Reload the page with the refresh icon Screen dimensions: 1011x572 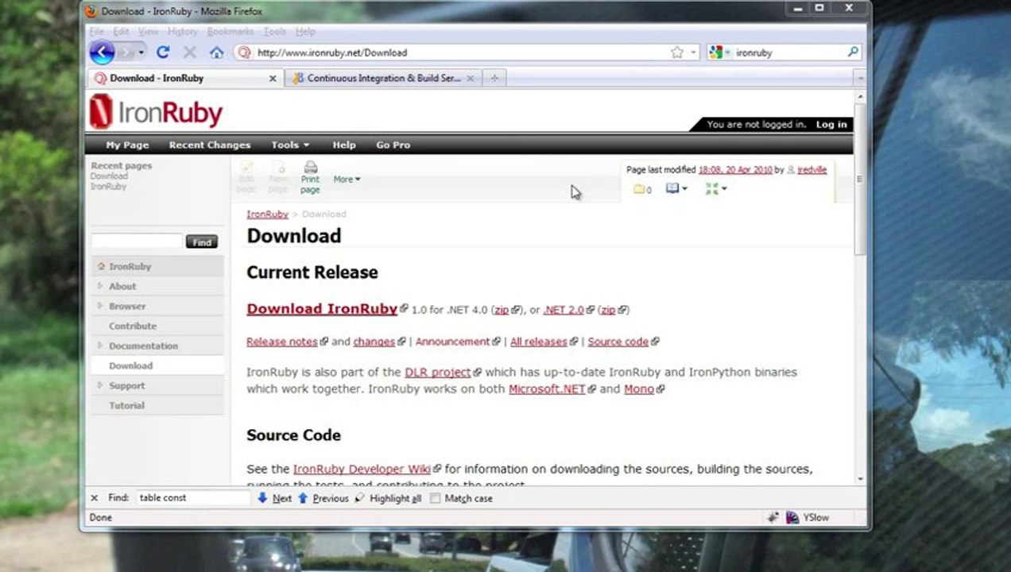[163, 52]
